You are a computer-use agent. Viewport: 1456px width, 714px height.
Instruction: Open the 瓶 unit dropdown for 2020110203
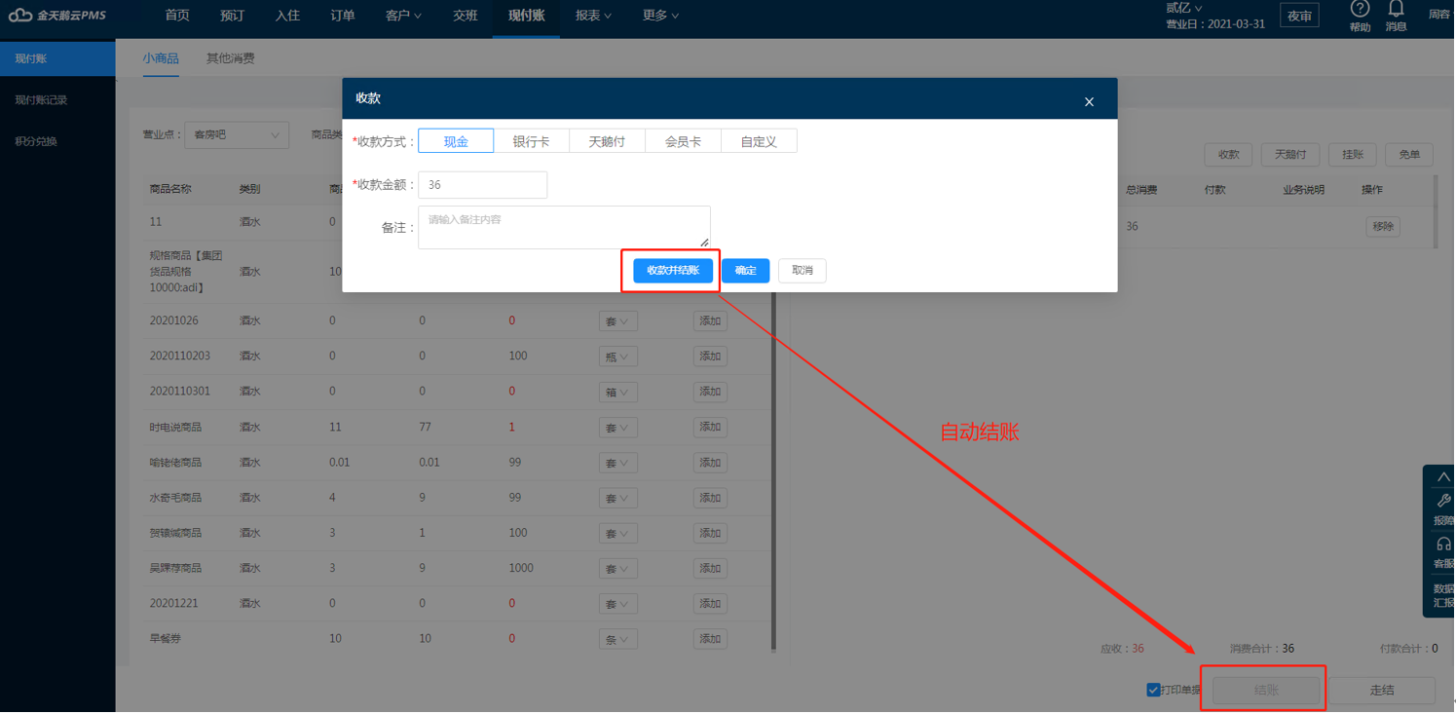[617, 357]
